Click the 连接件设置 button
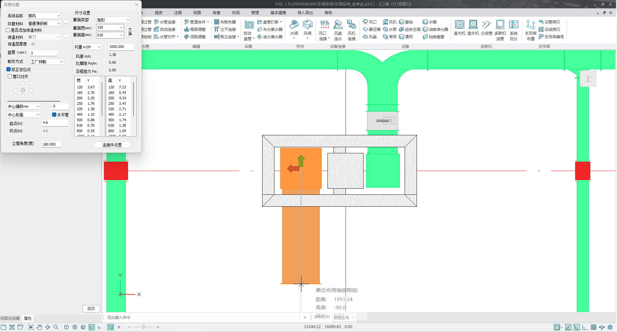 click(112, 145)
